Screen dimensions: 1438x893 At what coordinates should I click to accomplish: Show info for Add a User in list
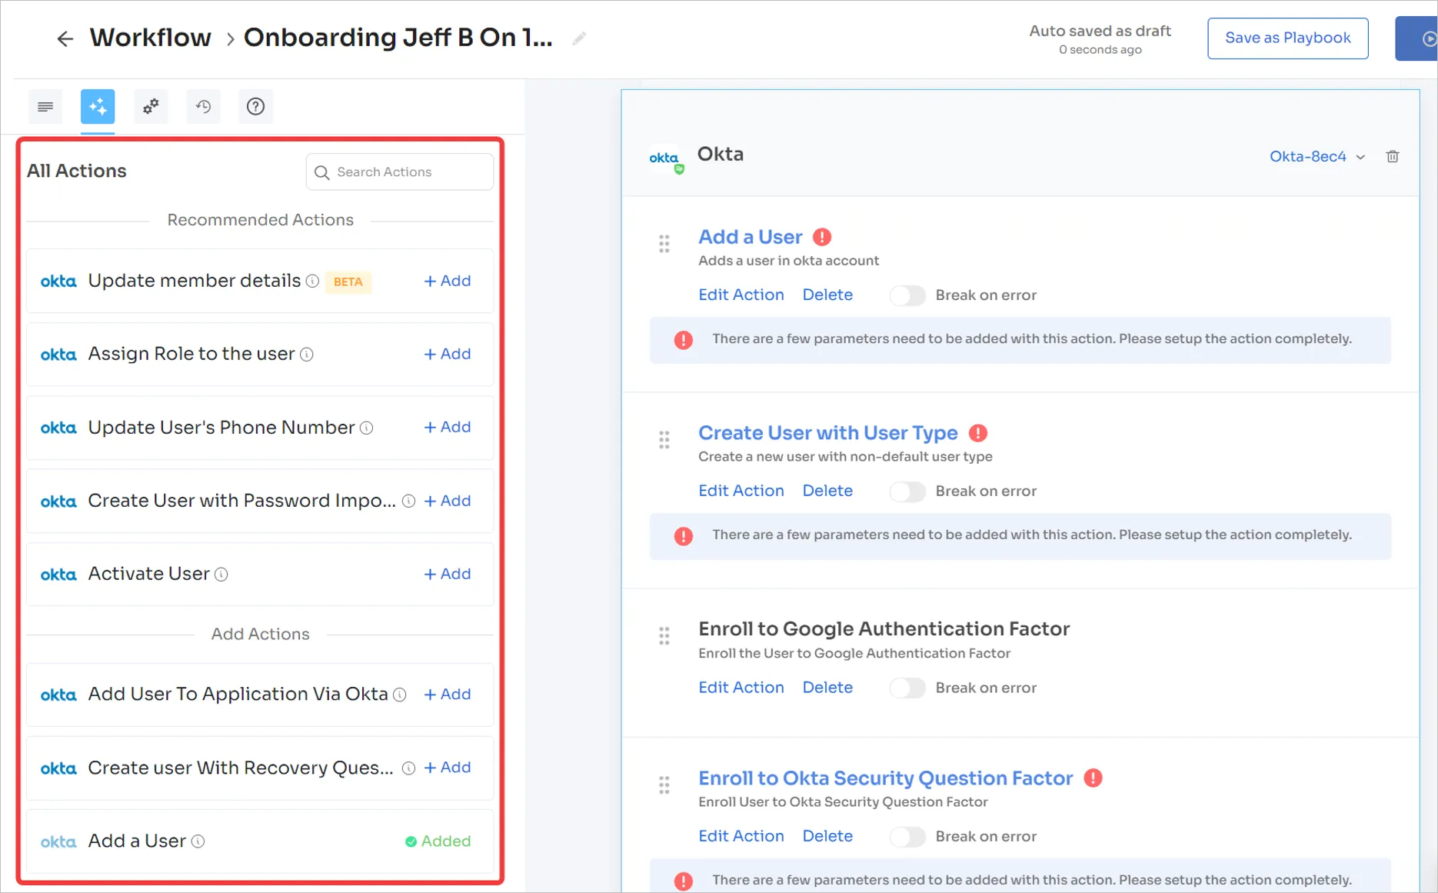tap(198, 841)
